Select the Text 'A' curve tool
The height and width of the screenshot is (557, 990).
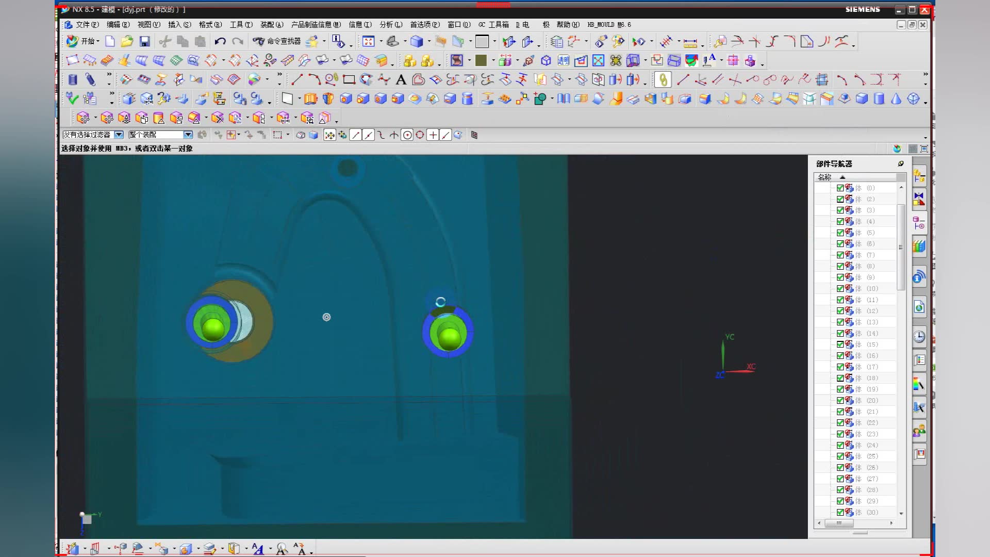(401, 79)
